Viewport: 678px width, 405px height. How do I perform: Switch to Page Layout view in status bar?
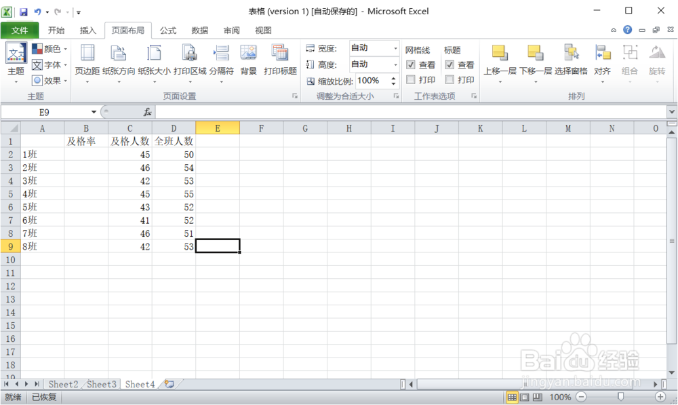tap(525, 397)
